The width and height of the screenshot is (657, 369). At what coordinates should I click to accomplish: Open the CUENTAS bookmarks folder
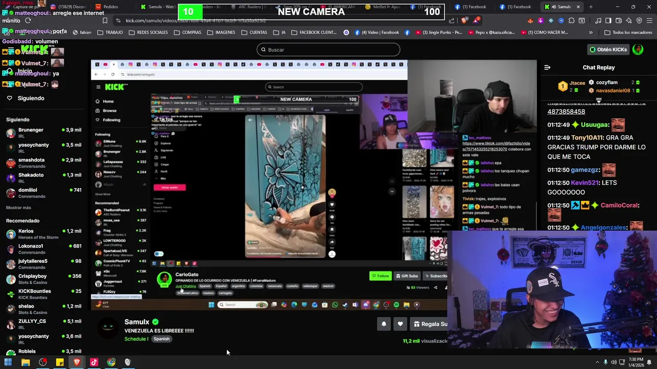(x=254, y=32)
